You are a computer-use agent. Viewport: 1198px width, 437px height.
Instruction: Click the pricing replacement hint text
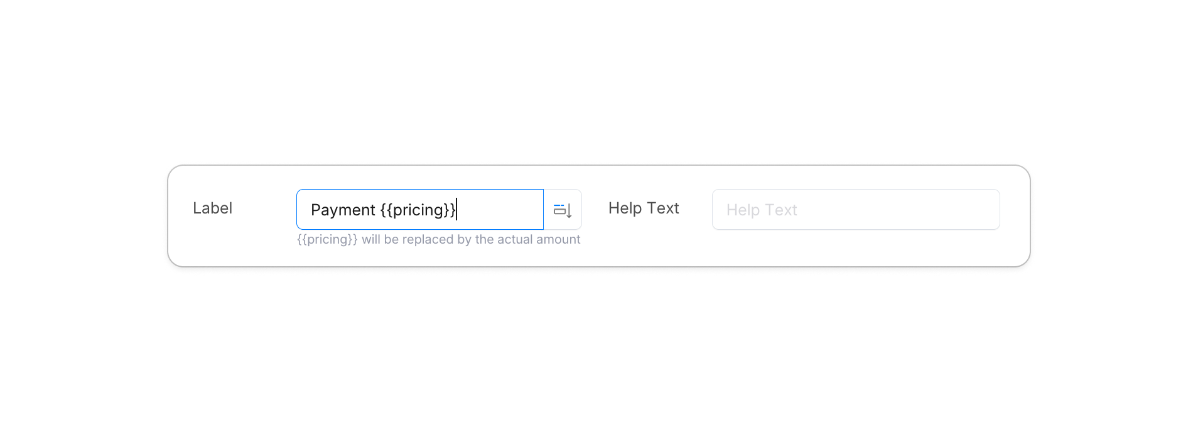click(438, 240)
